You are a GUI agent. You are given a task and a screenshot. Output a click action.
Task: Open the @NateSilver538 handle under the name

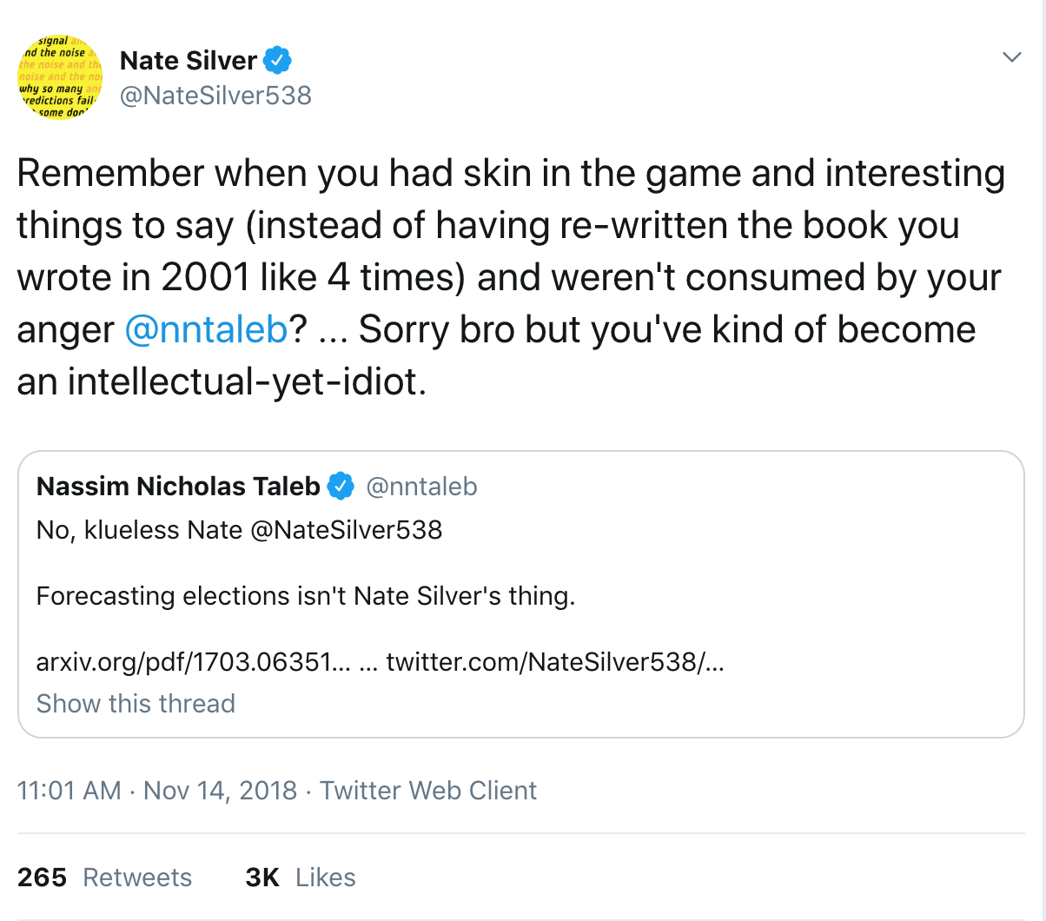click(x=215, y=95)
